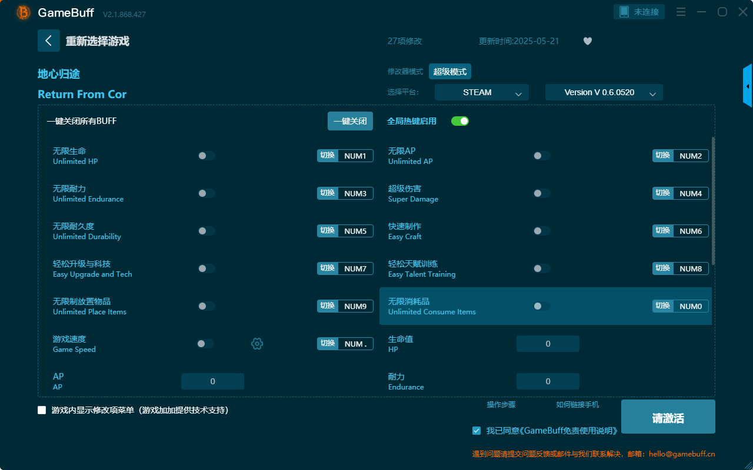Image resolution: width=753 pixels, height=470 pixels.
Task: Enable the Unlimited HP toggle
Action: tap(206, 155)
